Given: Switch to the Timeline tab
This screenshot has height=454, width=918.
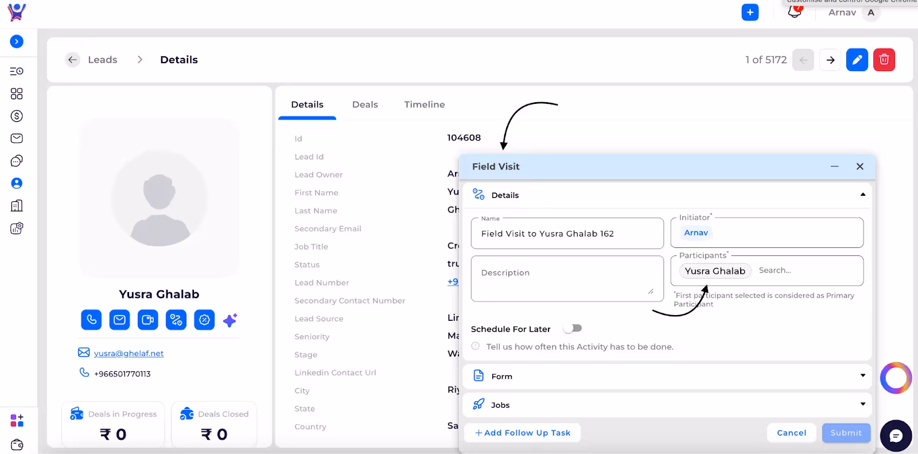Looking at the screenshot, I should pos(425,104).
